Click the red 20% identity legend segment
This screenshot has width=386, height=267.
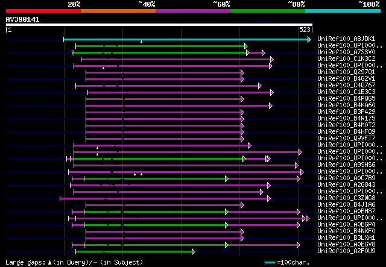[x=43, y=11]
